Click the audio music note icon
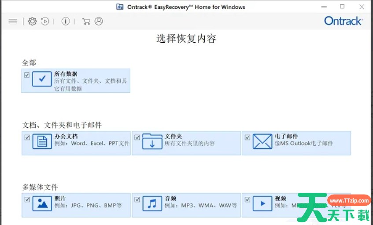 pyautogui.click(x=152, y=203)
